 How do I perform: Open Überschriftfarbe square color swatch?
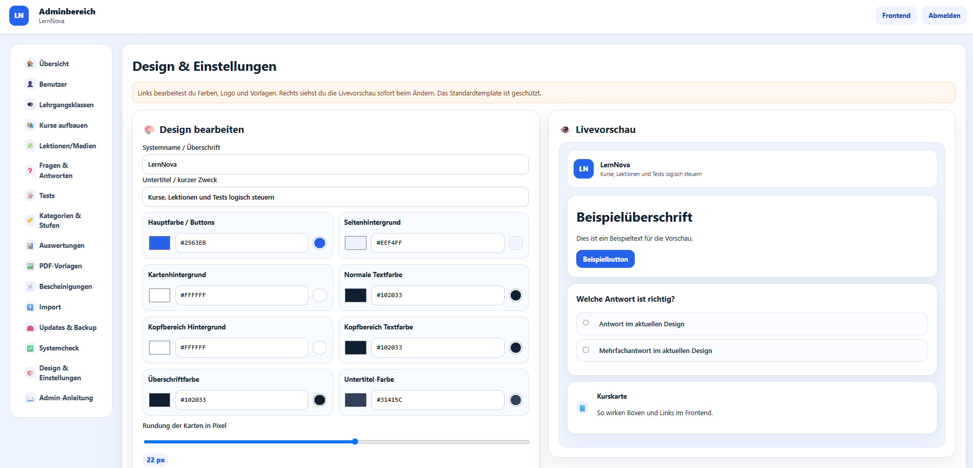(159, 400)
